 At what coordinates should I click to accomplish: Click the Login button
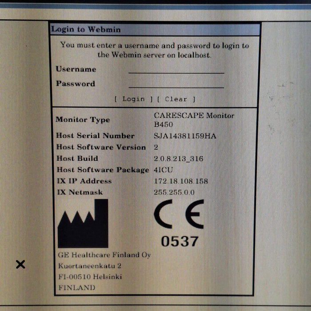134,99
